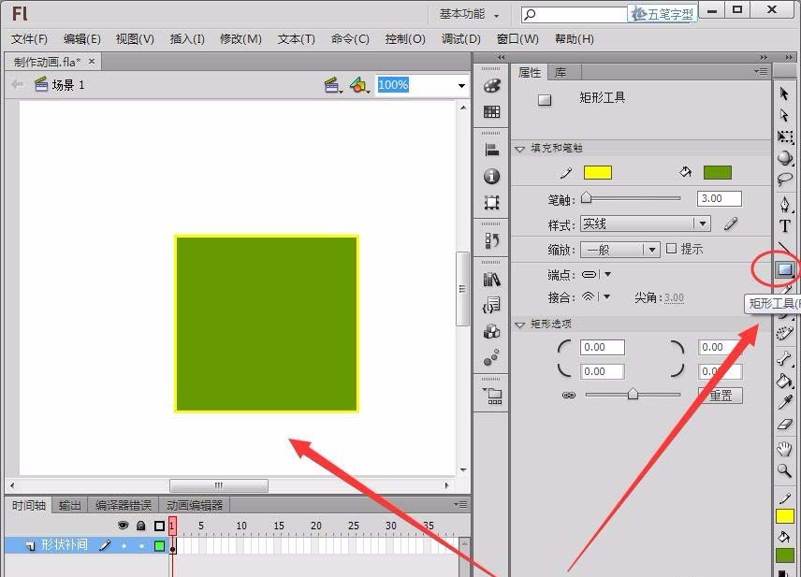Switch to the 库 library tab
The height and width of the screenshot is (577, 801).
(x=561, y=73)
